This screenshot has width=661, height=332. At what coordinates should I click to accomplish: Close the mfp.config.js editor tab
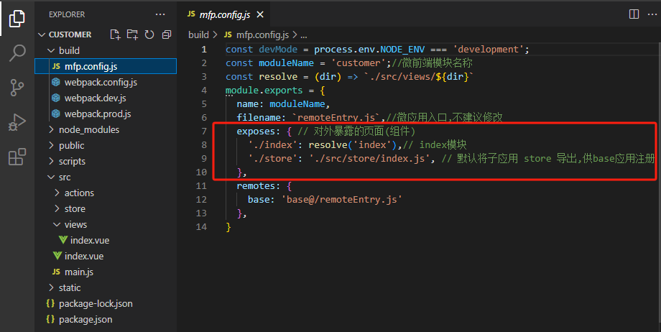pyautogui.click(x=259, y=14)
